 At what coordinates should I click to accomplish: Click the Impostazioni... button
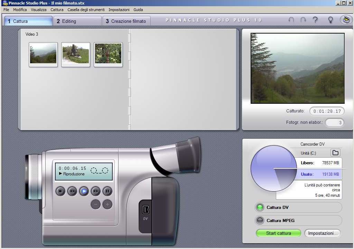(x=323, y=233)
